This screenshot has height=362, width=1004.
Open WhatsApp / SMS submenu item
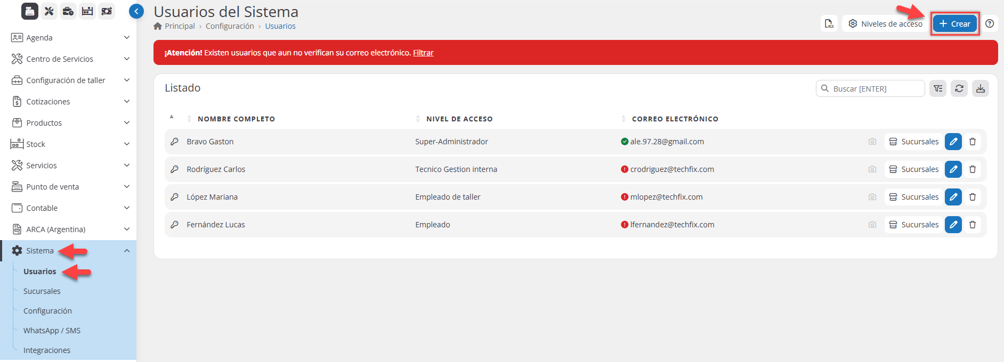point(52,331)
